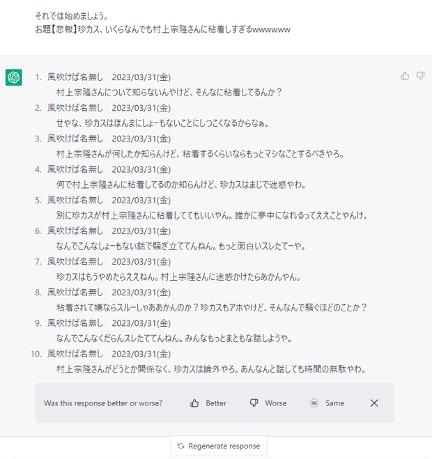Click the thumbs up icon beside the response
432x459 pixels.
pos(405,76)
